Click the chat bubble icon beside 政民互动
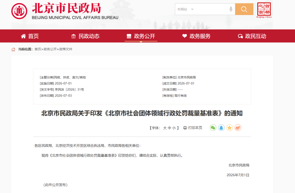This screenshot has width=295, height=193. [x=240, y=36]
